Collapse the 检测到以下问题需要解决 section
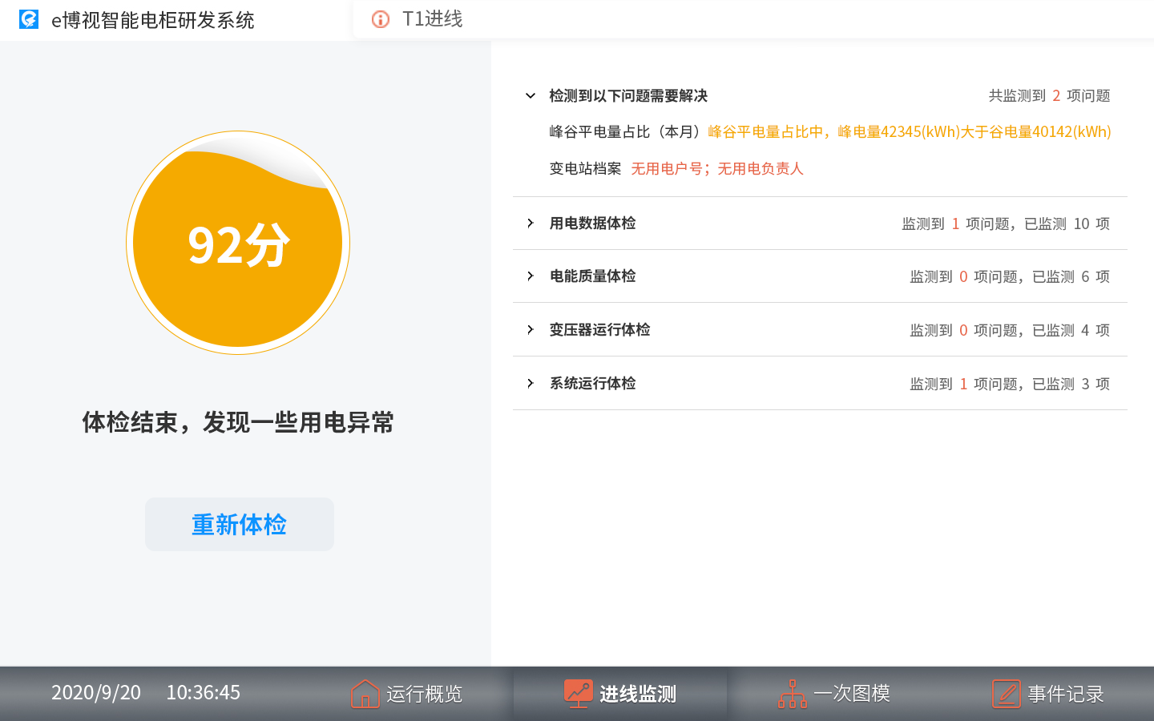Image resolution: width=1154 pixels, height=721 pixels. 531,96
